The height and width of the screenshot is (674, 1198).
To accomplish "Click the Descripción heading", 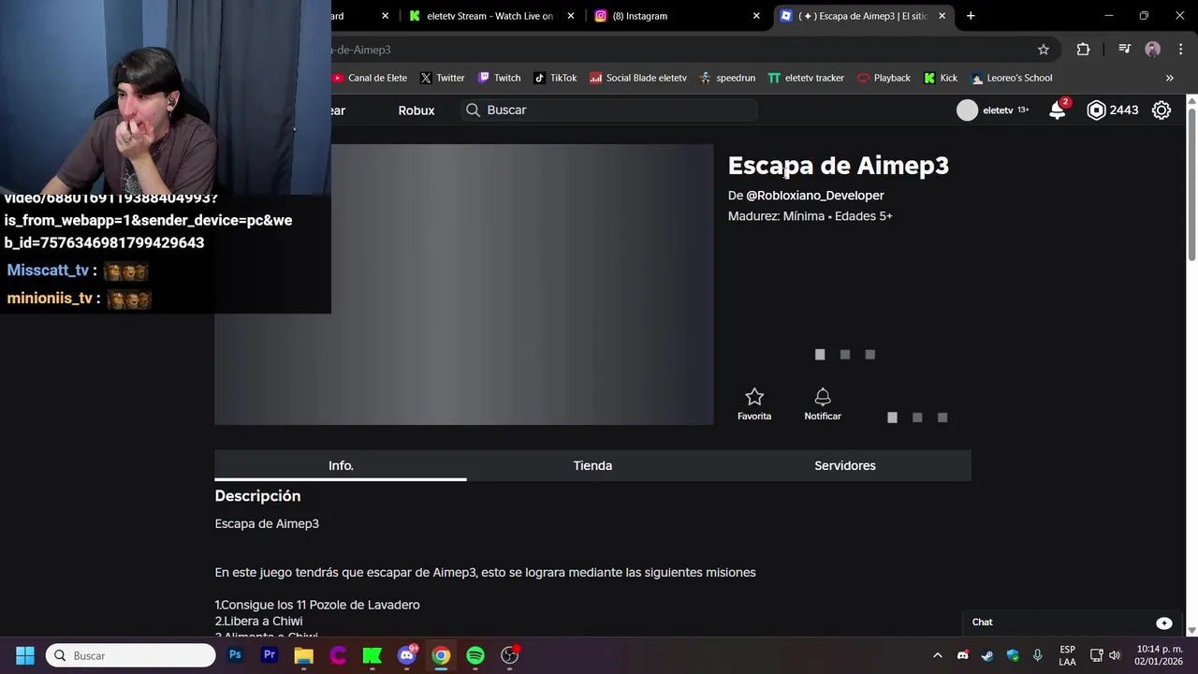I will click(257, 496).
